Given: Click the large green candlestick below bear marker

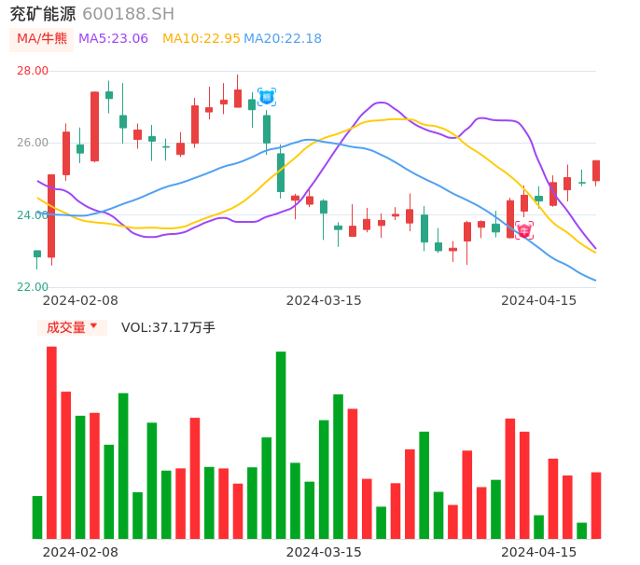Looking at the screenshot, I should (281, 172).
